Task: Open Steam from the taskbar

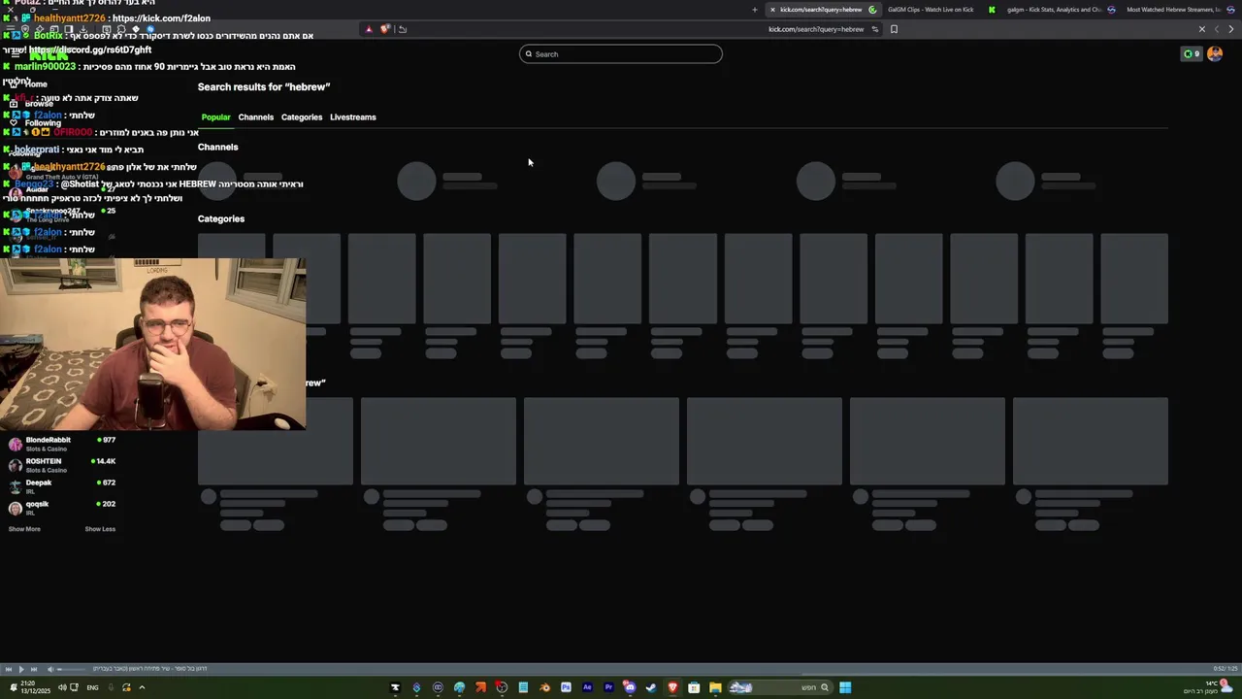Action: pos(651,687)
